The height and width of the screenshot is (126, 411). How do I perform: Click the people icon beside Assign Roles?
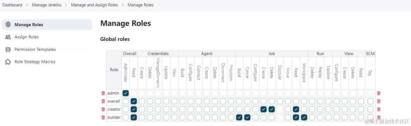8,37
